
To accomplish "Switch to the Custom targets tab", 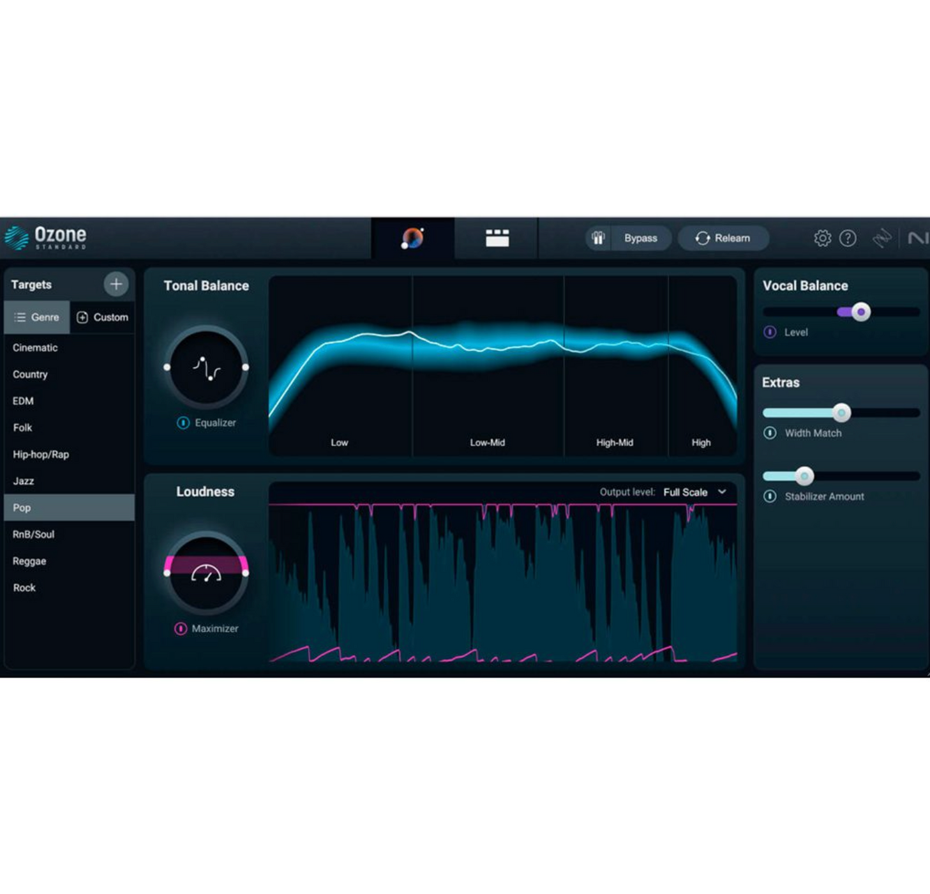I will [102, 317].
